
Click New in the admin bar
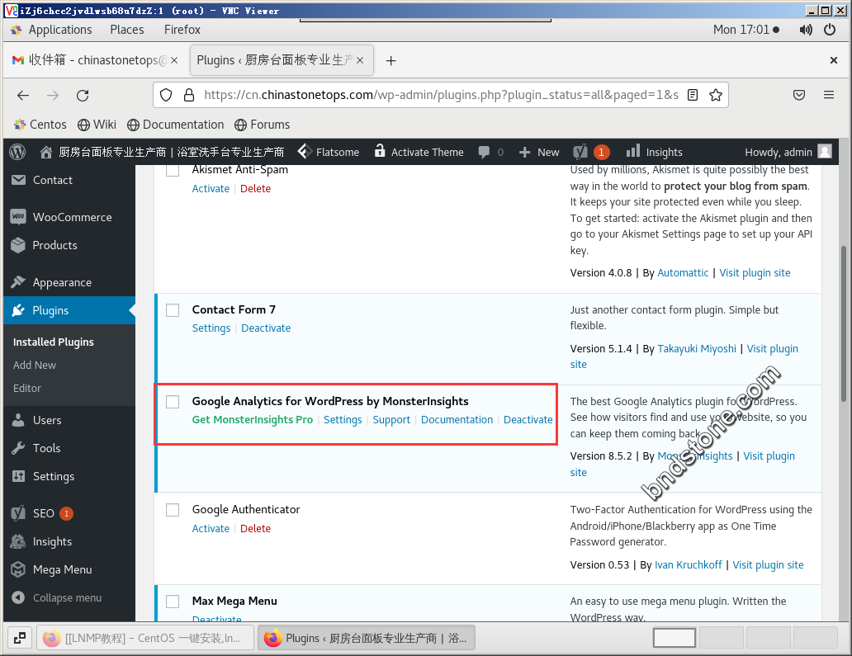(x=539, y=152)
